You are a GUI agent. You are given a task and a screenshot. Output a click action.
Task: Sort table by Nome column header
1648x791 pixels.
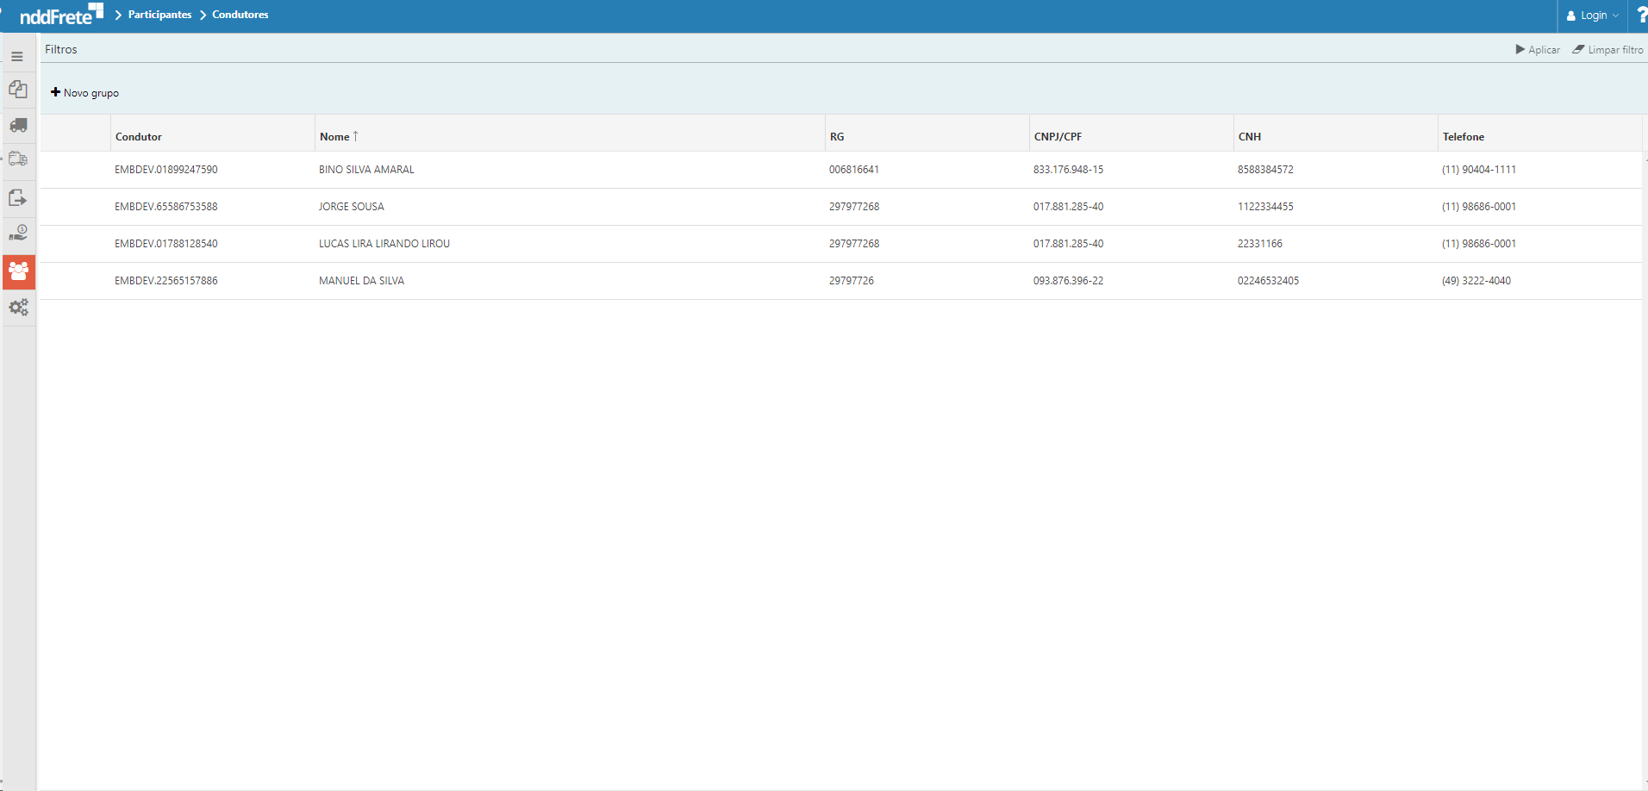[334, 137]
